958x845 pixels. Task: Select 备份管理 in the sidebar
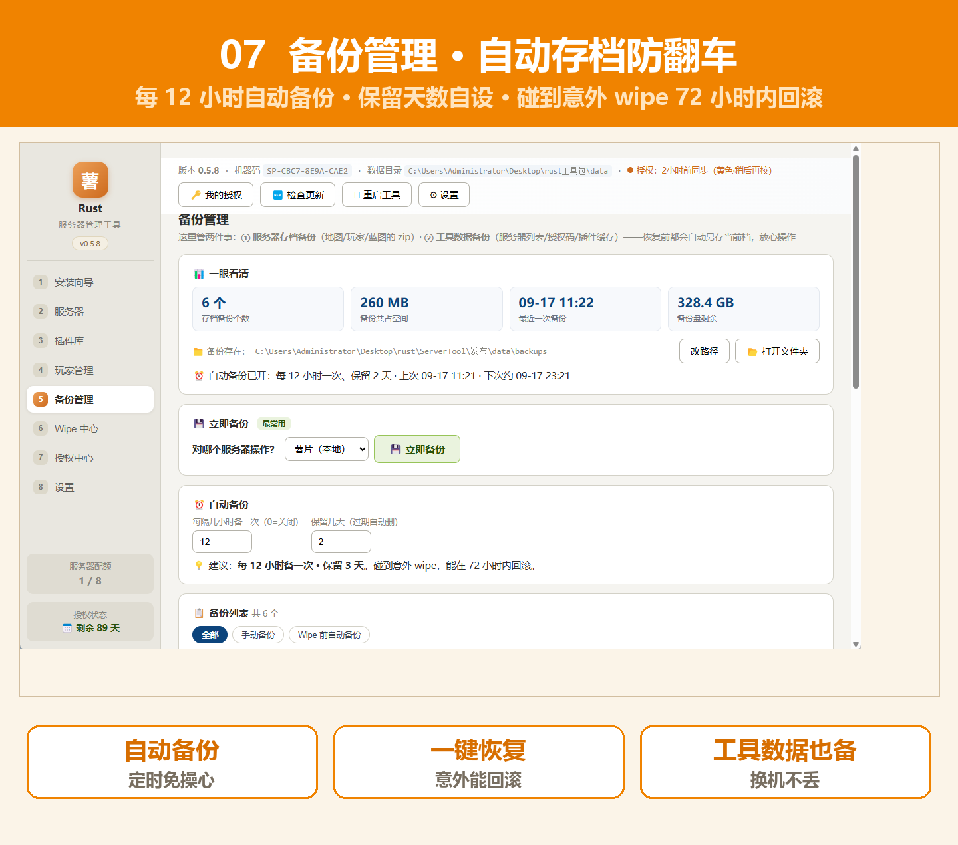pyautogui.click(x=90, y=399)
